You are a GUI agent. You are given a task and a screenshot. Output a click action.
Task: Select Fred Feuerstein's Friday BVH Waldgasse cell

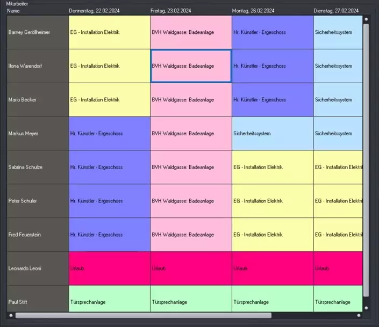pyautogui.click(x=191, y=235)
